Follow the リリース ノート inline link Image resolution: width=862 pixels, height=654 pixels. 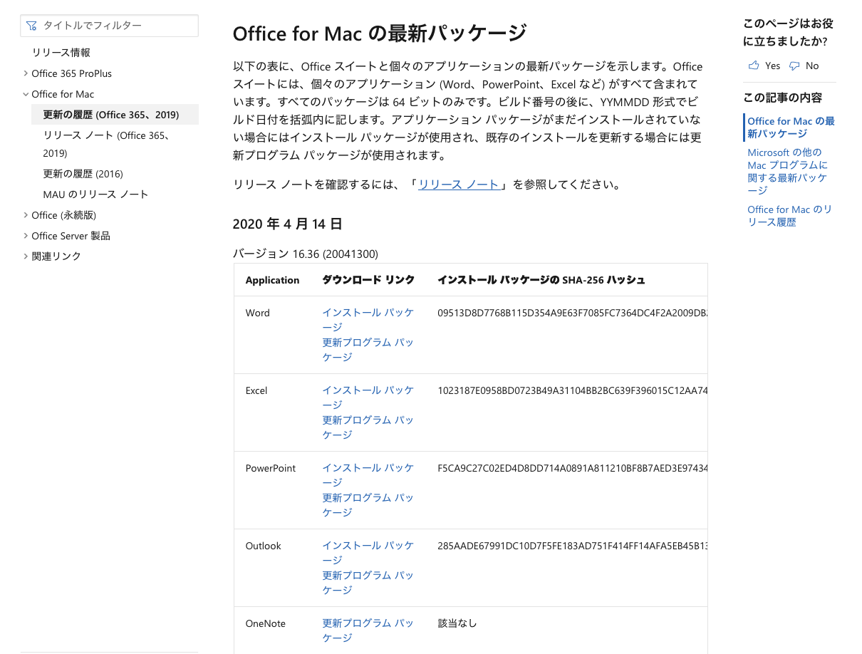[x=459, y=185]
